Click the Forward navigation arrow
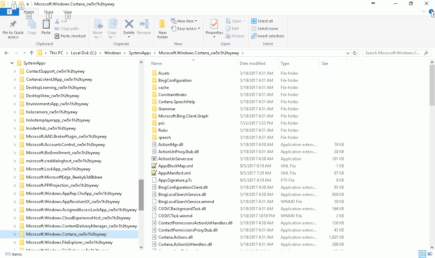The width and height of the screenshot is (435, 258). [16, 53]
